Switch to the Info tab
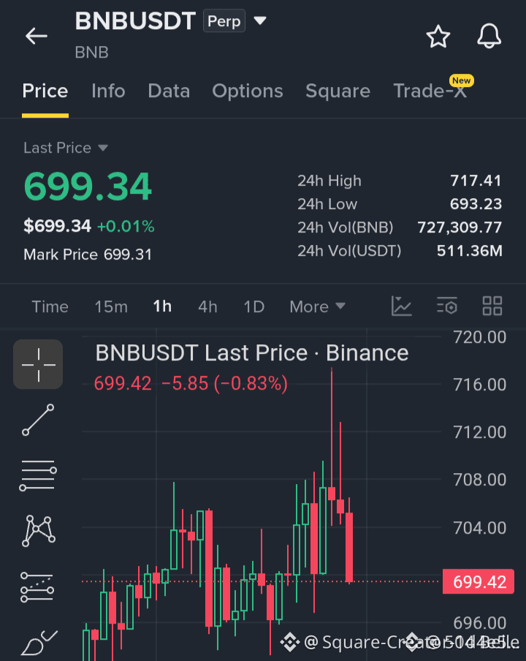 point(108,91)
